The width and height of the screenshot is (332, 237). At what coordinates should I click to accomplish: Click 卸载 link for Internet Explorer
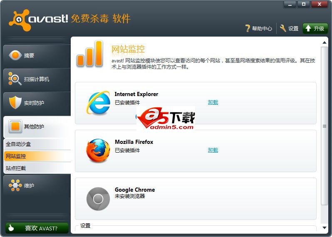coord(213,102)
